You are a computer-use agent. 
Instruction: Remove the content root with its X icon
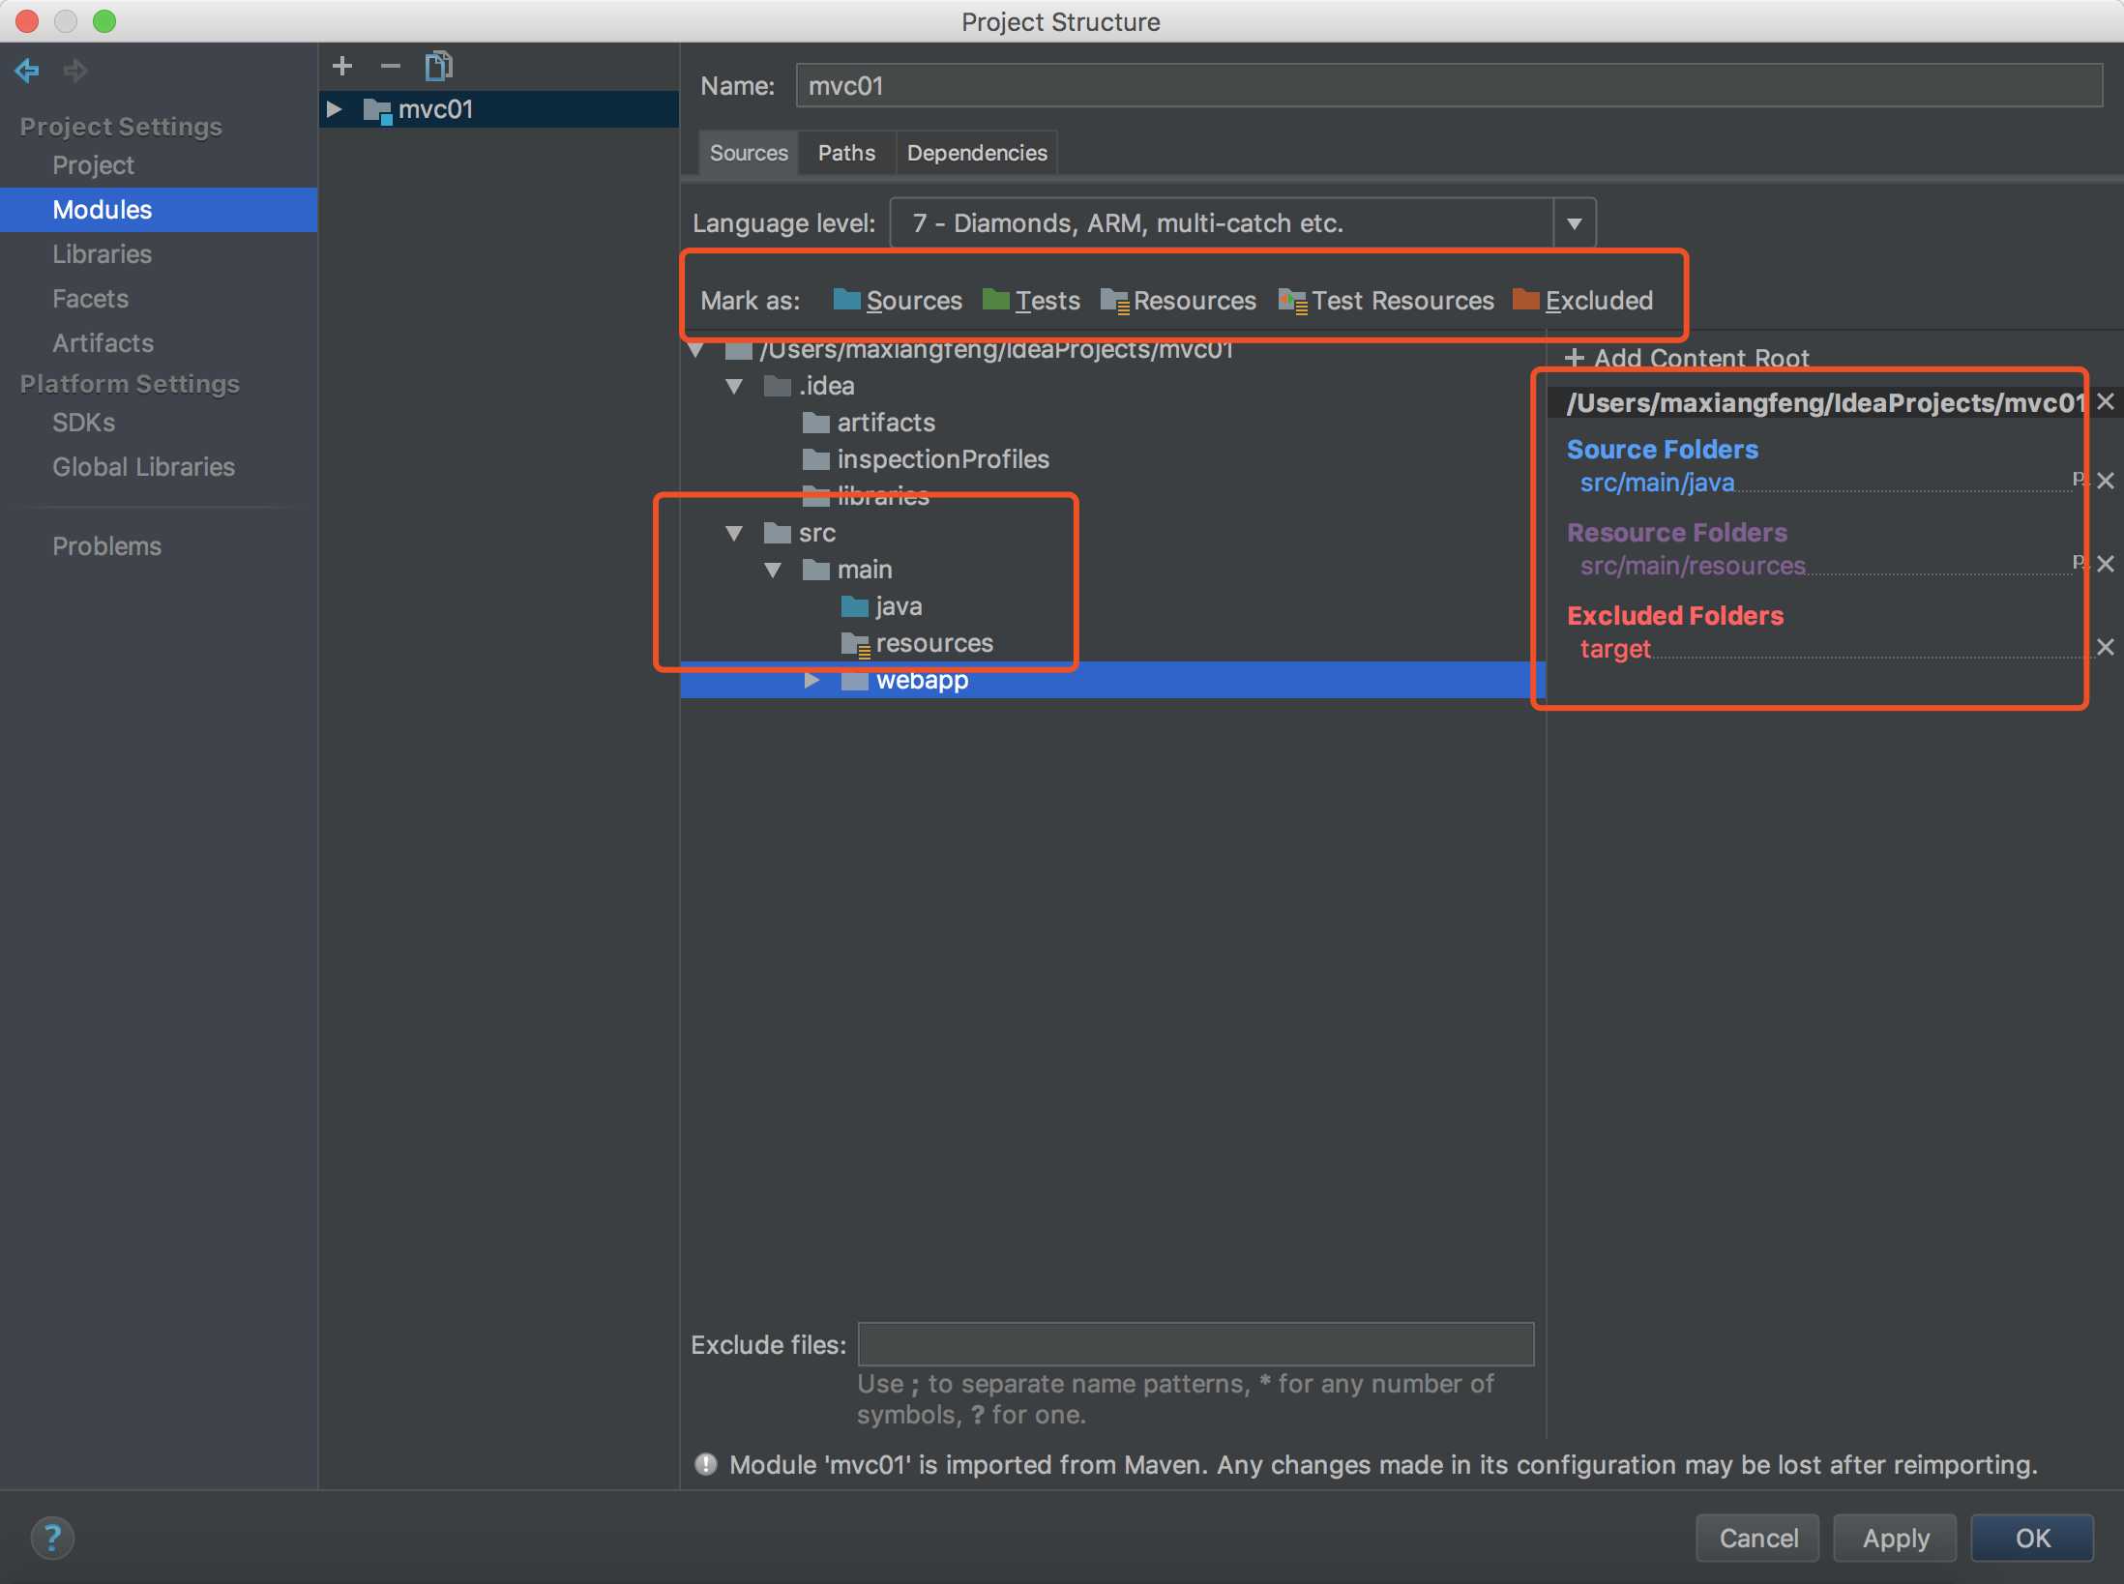coord(2106,401)
